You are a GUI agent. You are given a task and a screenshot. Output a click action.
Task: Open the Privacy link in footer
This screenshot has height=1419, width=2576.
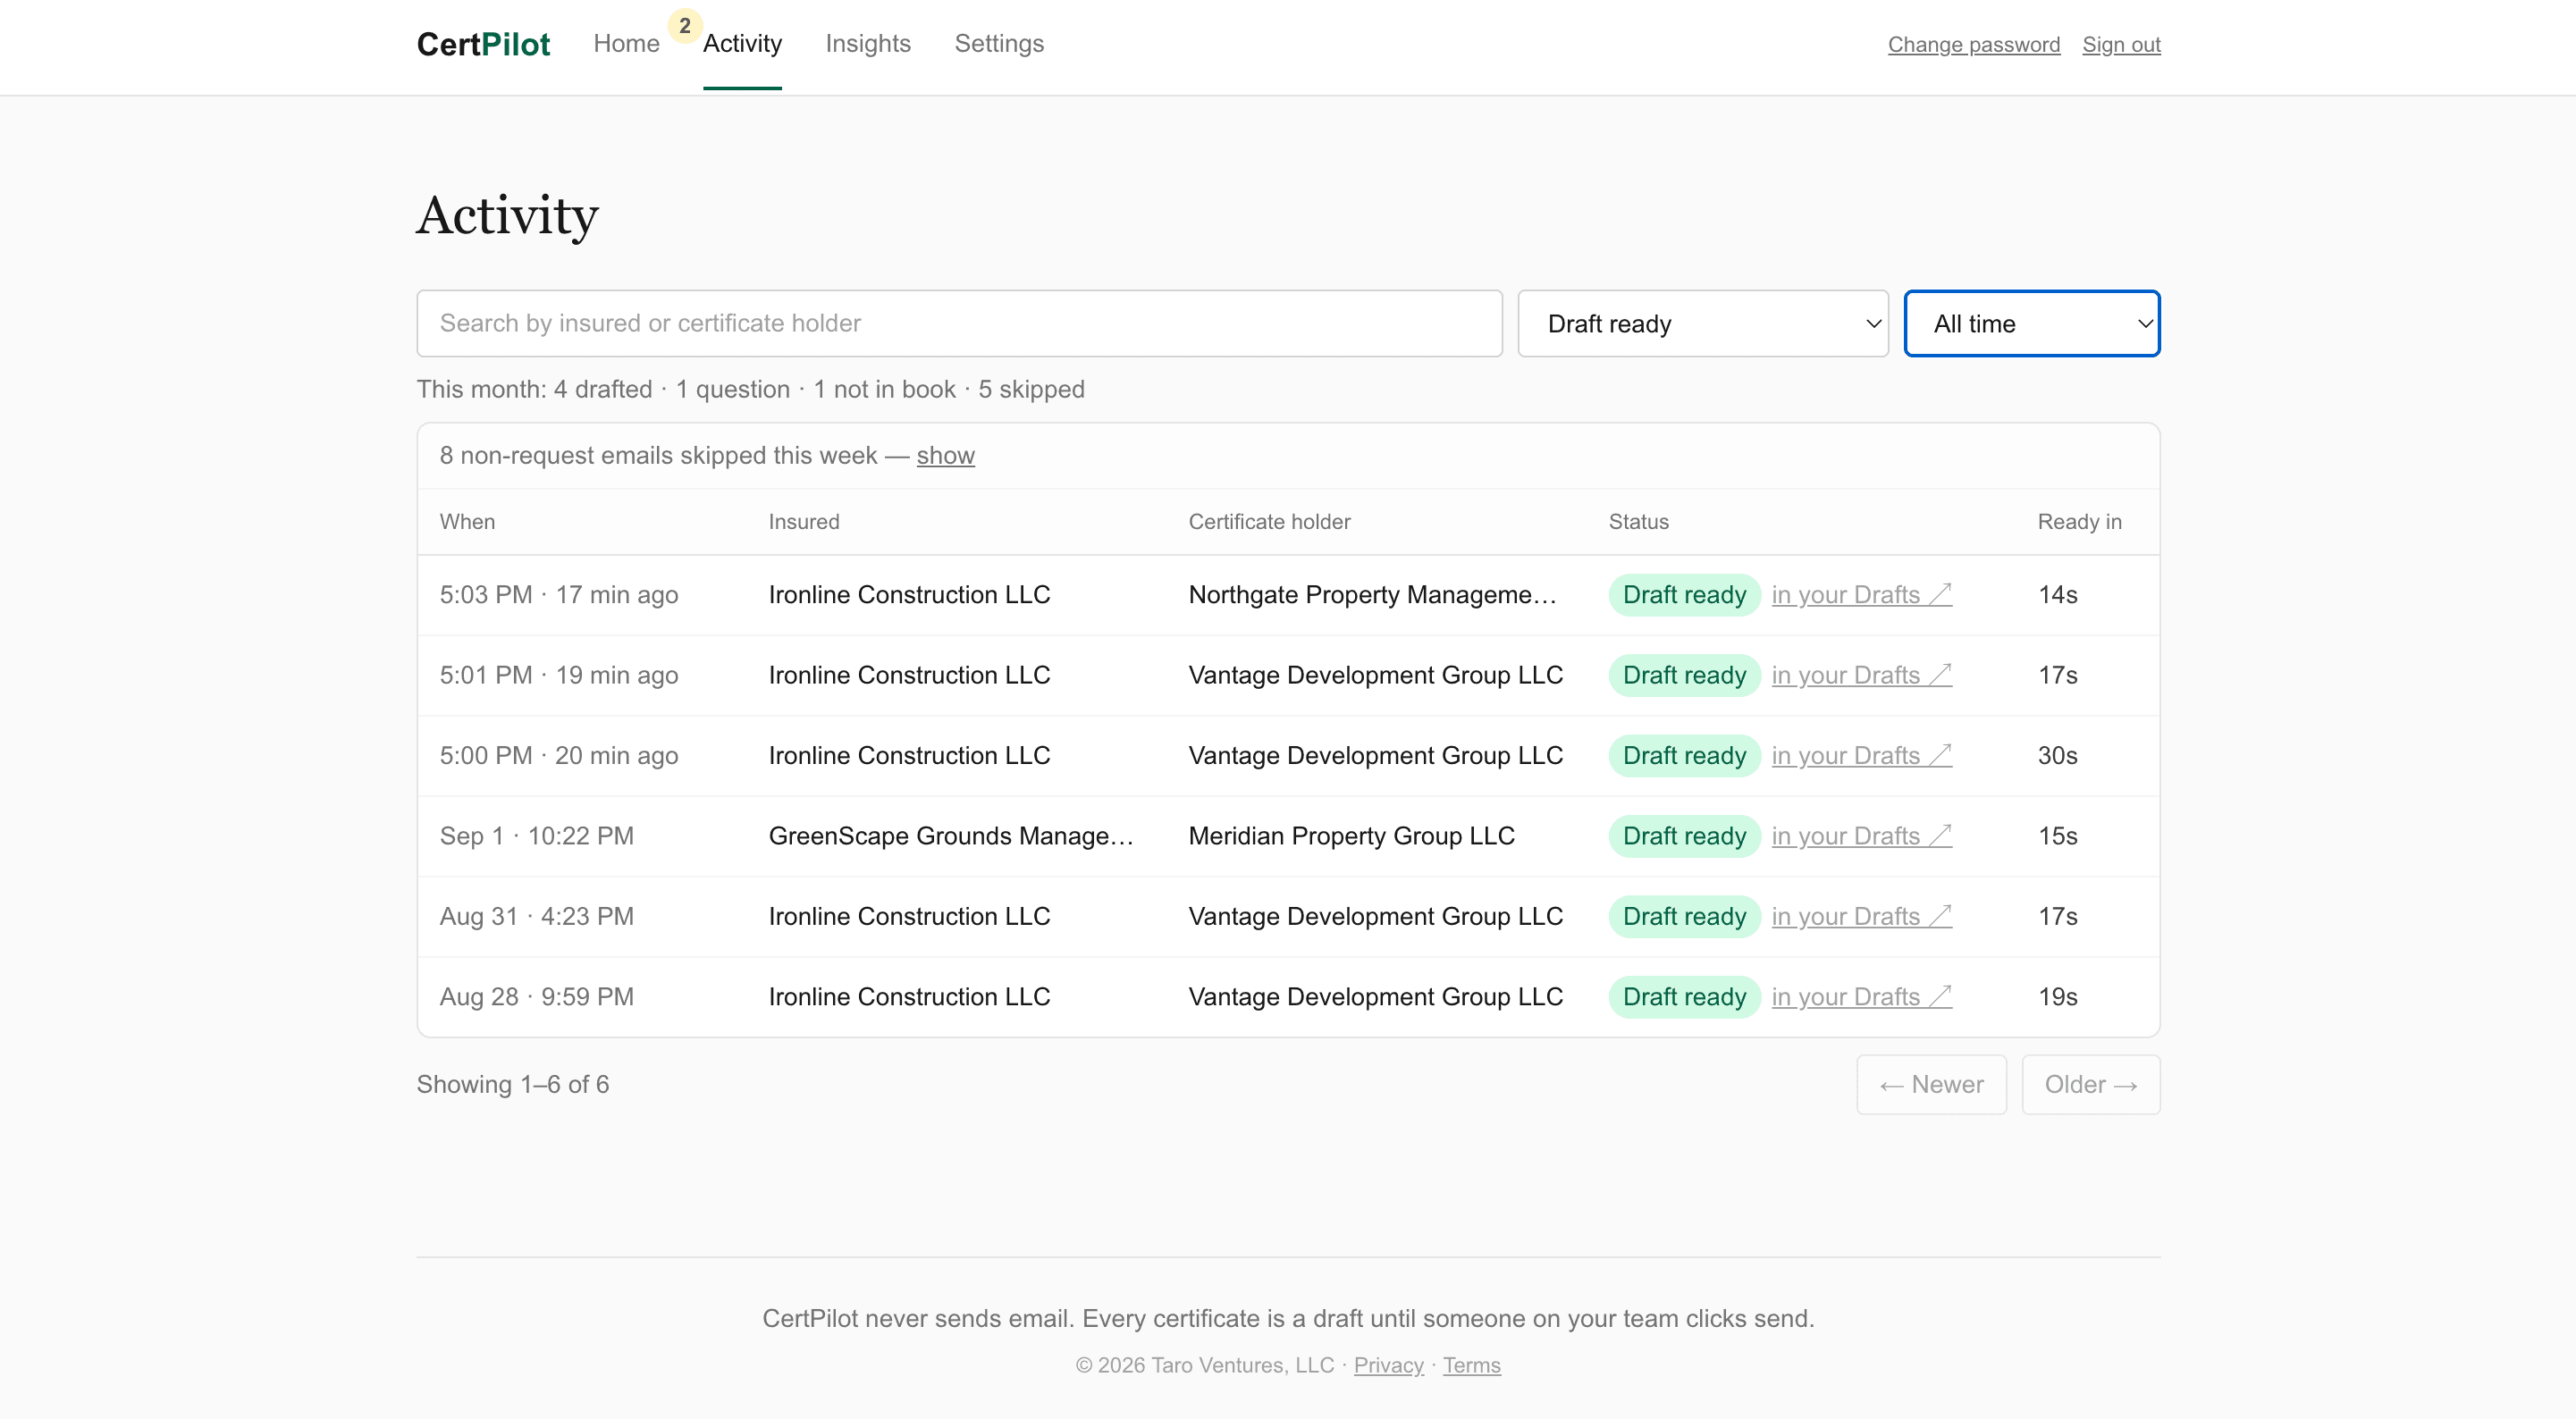tap(1388, 1366)
